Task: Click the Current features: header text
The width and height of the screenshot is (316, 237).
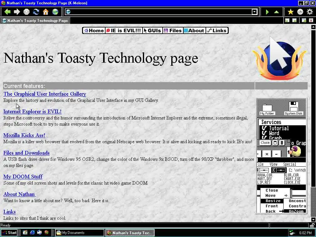Action: [x=24, y=86]
